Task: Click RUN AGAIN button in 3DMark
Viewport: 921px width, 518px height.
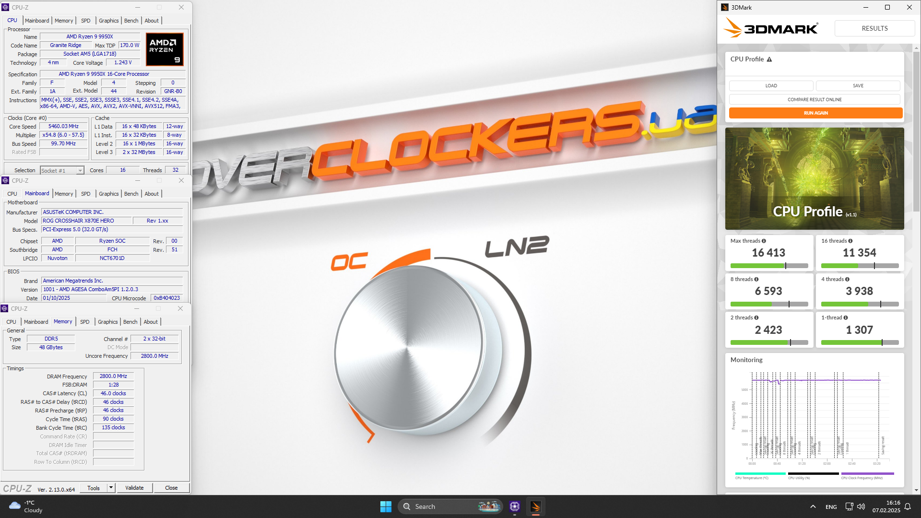Action: point(815,113)
